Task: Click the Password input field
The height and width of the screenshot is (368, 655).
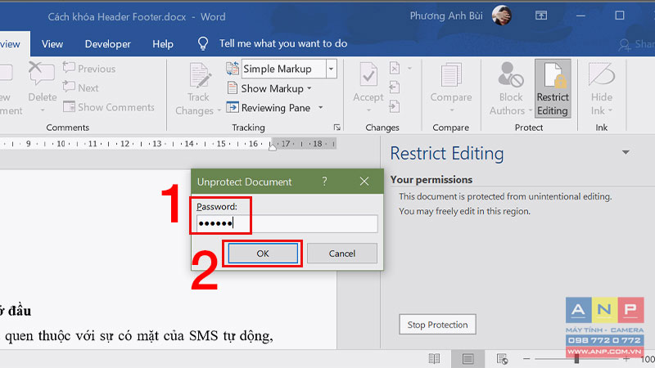Action: pos(287,223)
